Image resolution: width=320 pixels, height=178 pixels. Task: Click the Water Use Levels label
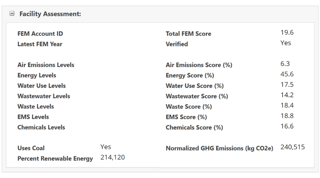tap(42, 85)
